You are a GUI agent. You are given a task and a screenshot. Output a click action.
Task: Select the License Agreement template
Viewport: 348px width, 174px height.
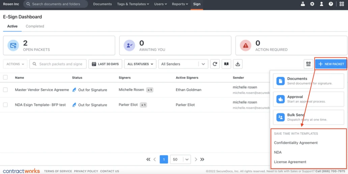pos(290,162)
